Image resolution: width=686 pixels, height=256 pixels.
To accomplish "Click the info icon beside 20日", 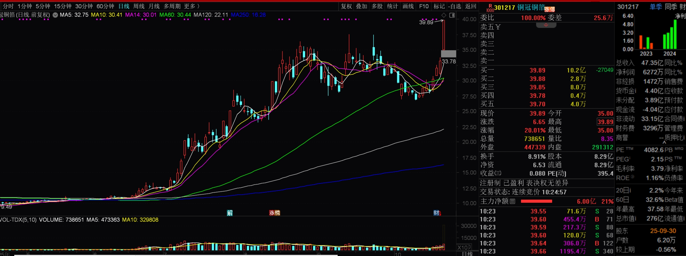I will 630,191.
